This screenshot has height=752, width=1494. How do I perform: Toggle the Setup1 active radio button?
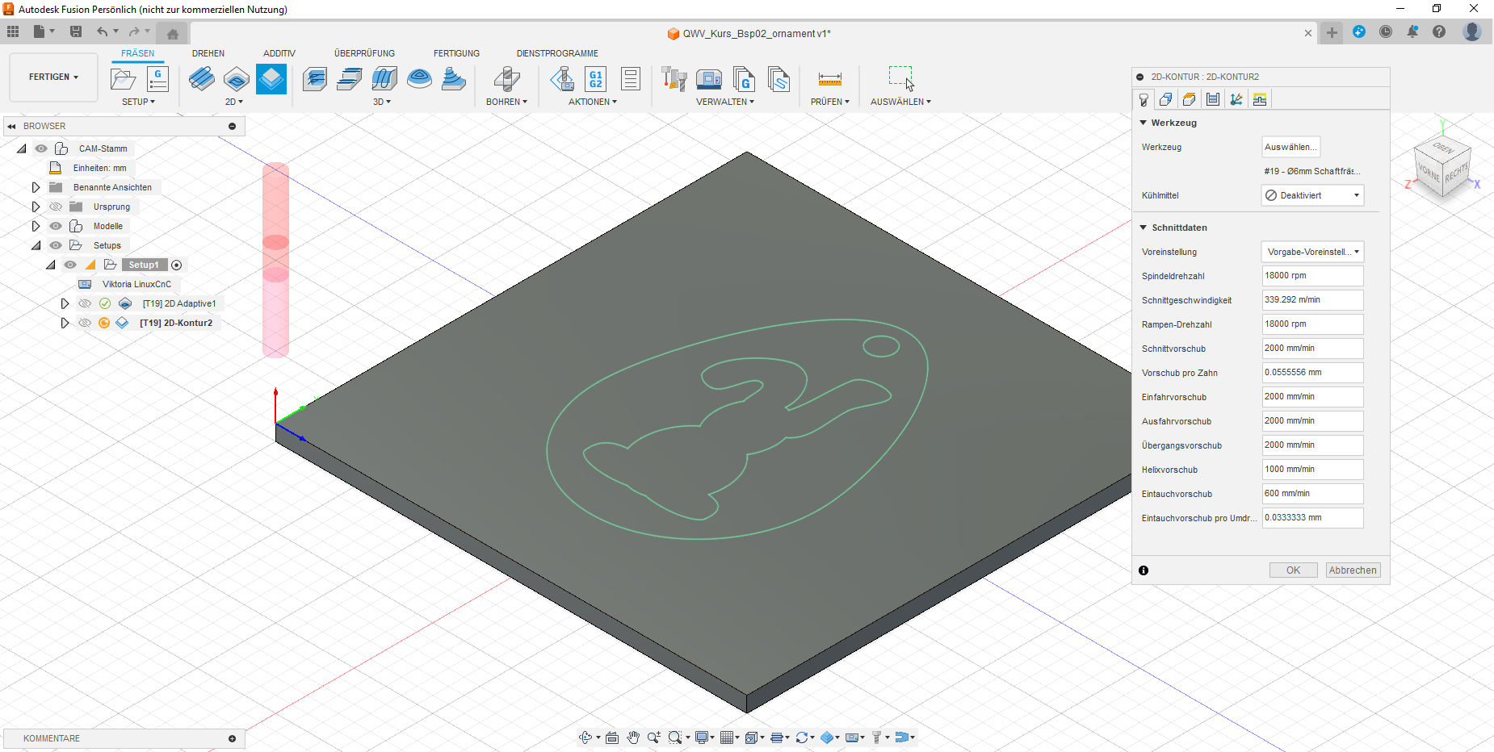[x=177, y=265]
